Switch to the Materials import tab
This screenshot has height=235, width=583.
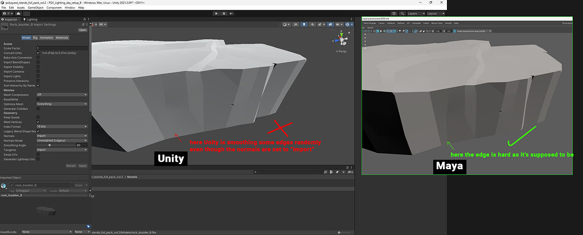[62, 37]
